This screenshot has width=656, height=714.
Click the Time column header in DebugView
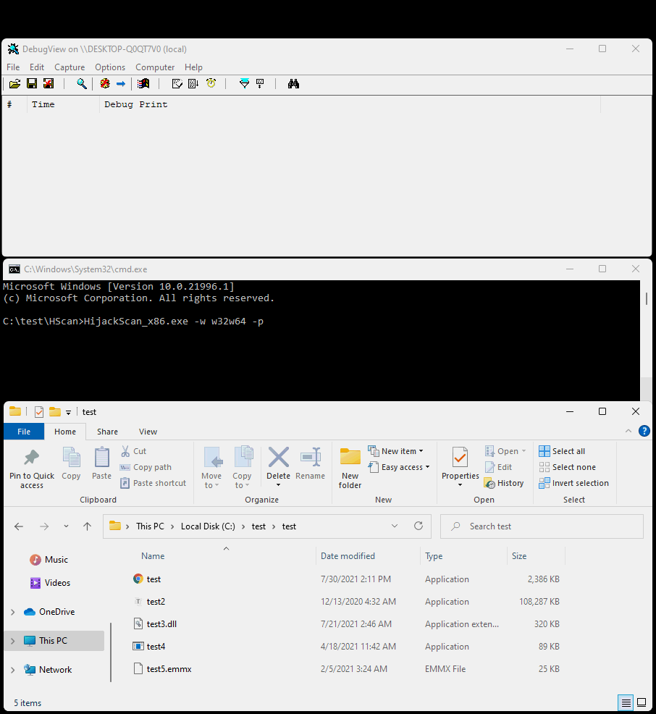click(63, 104)
